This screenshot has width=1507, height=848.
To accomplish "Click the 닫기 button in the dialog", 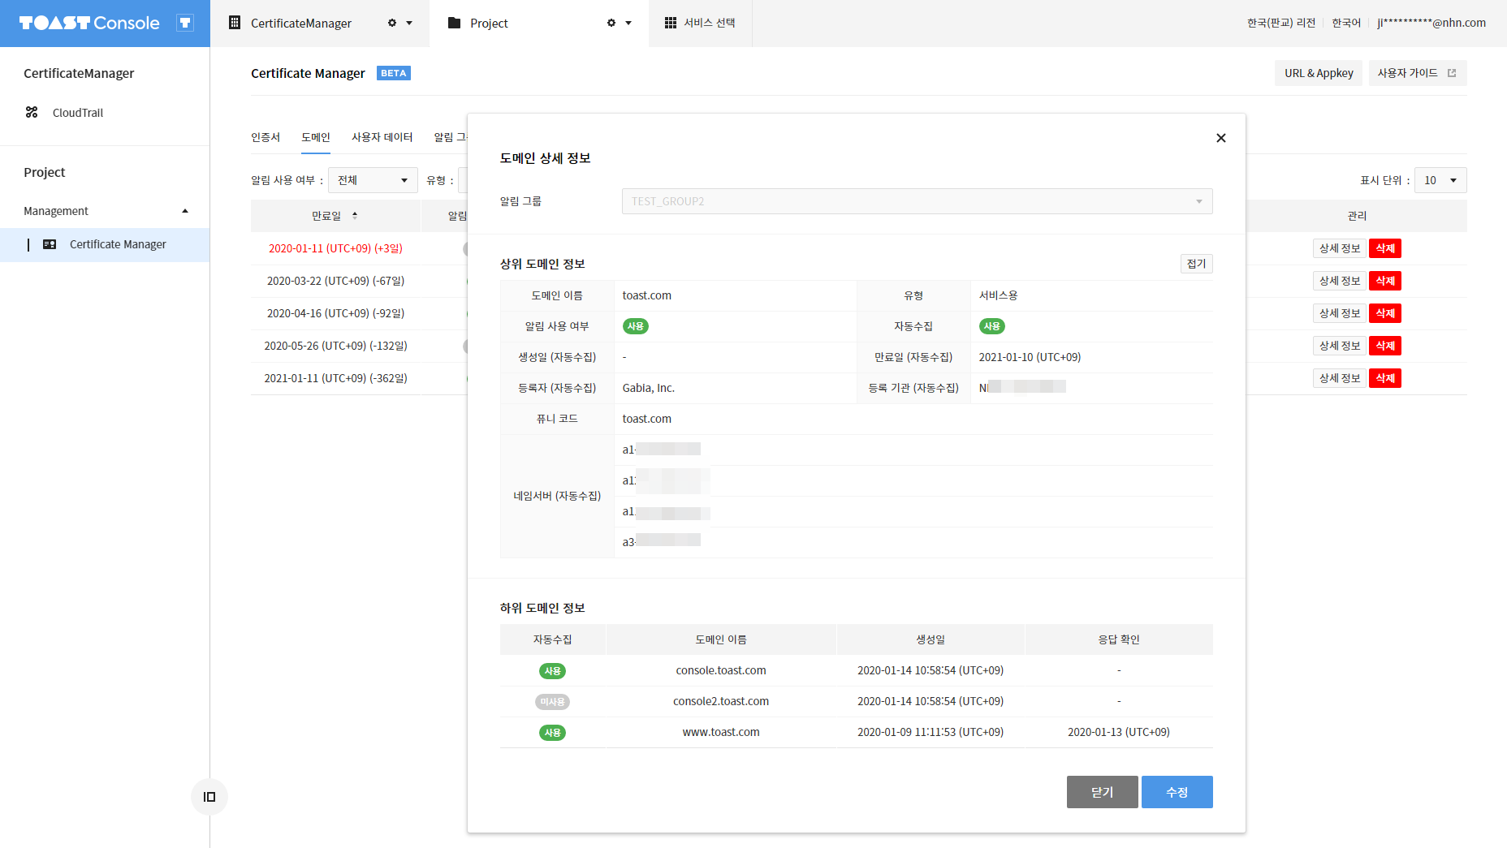I will [1102, 792].
